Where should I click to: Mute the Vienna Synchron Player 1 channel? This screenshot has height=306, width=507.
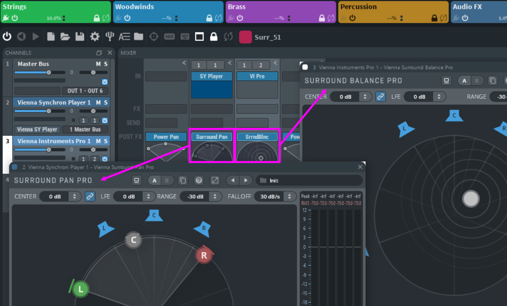98,102
